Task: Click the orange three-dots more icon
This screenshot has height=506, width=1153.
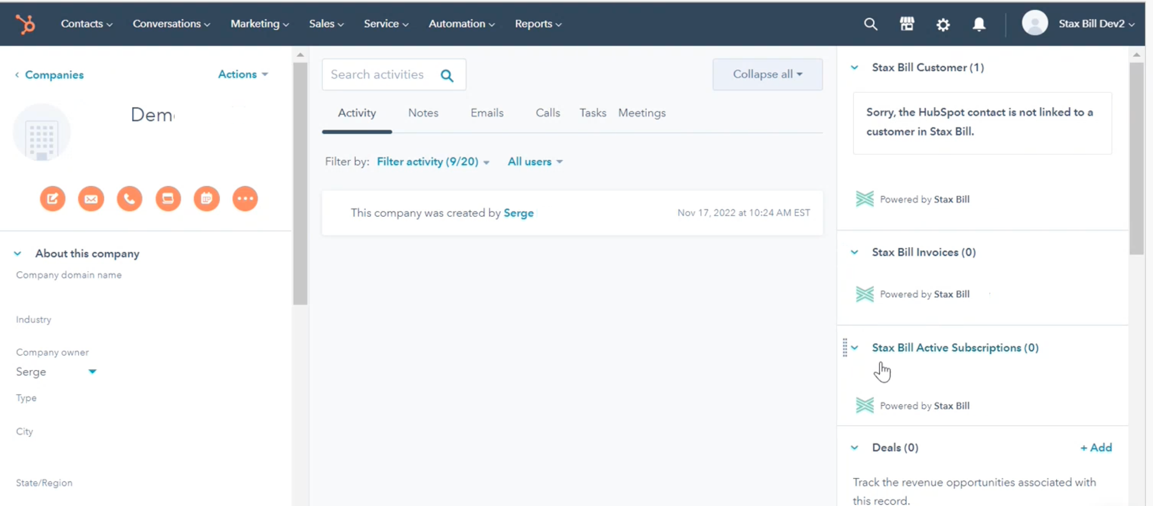Action: pyautogui.click(x=245, y=199)
